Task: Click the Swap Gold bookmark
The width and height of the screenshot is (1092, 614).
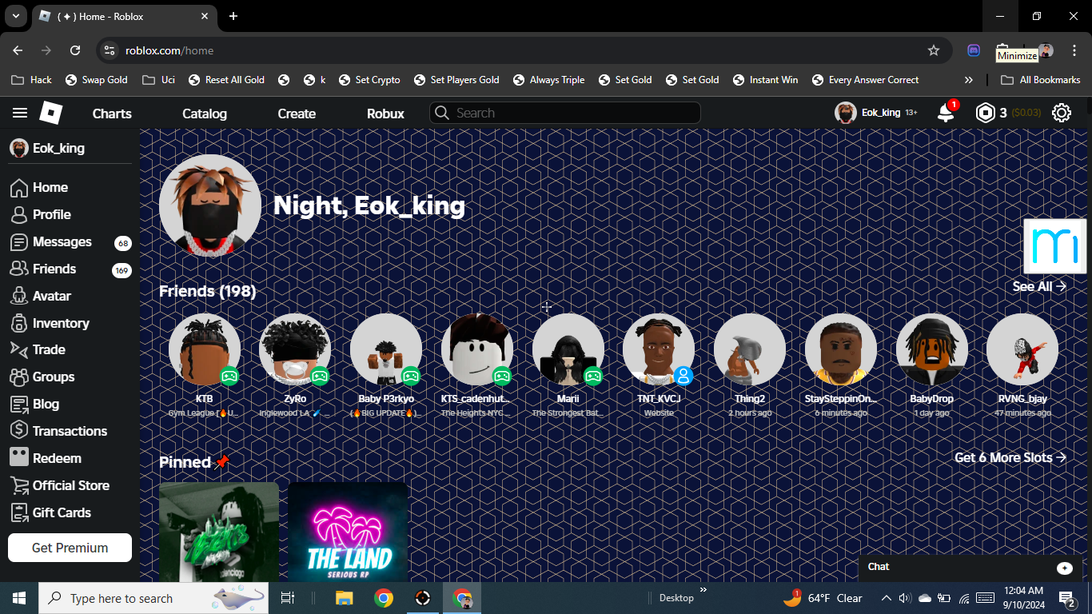Action: (97, 80)
